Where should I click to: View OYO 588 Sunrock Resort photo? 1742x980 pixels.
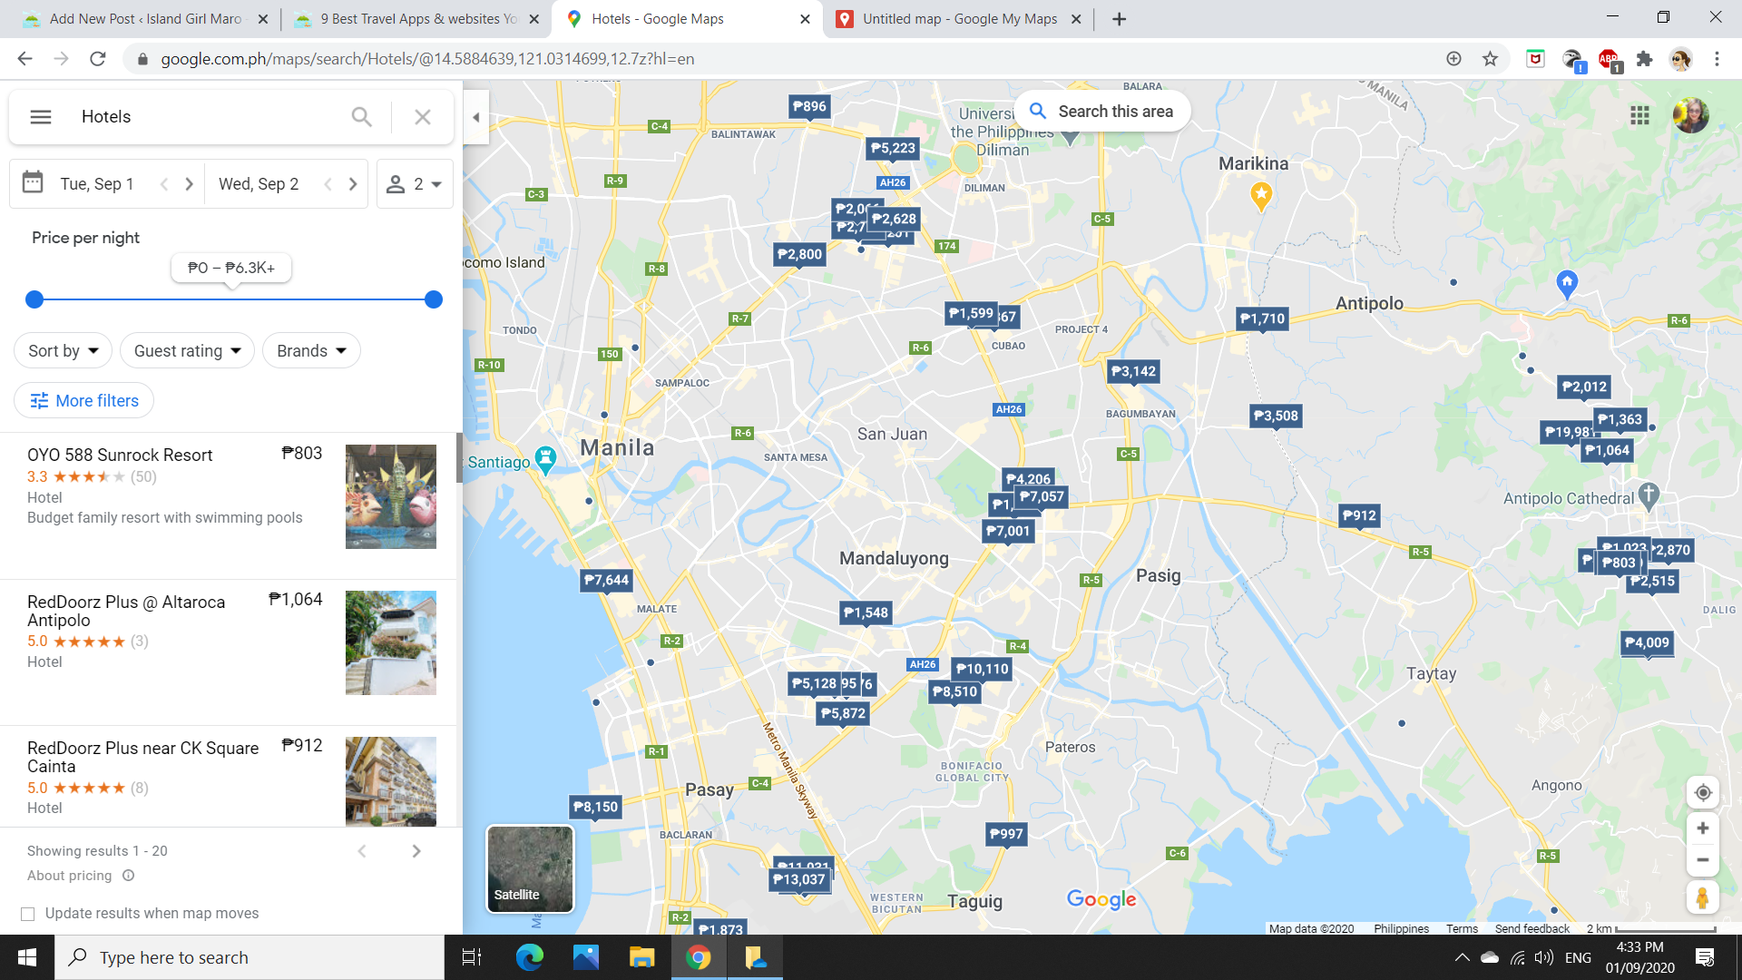pos(391,496)
